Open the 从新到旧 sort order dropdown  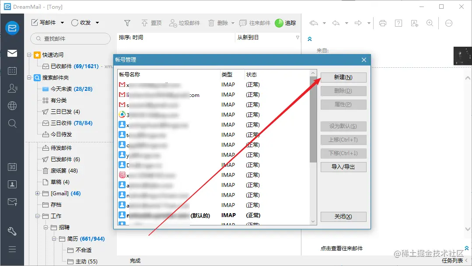268,38
